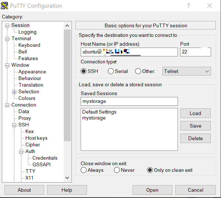Select SSH connection type
This screenshot has height=198, width=221.
tap(84, 71)
